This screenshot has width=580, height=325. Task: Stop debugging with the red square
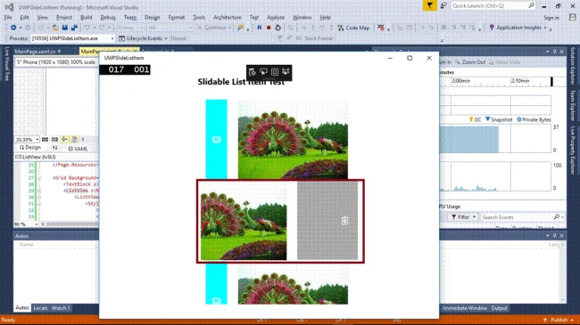tap(269, 28)
